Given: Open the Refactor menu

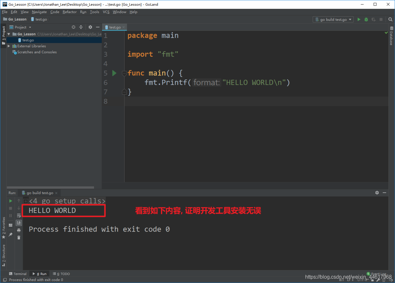Looking at the screenshot, I should [69, 12].
